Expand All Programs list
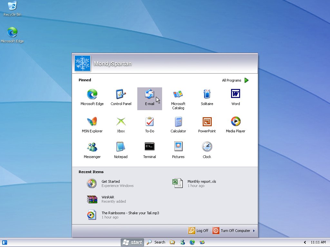This screenshot has width=330, height=247. coord(235,80)
